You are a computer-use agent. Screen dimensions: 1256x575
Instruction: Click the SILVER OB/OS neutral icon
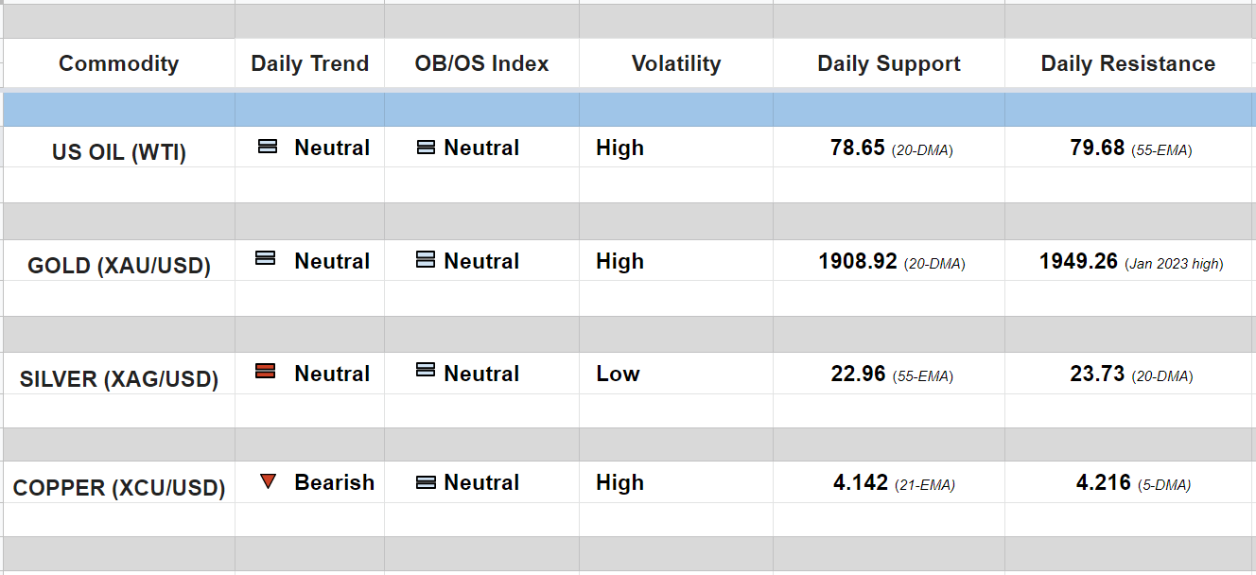click(x=426, y=371)
